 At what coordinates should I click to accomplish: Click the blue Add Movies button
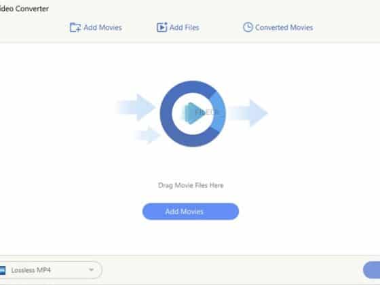191,212
